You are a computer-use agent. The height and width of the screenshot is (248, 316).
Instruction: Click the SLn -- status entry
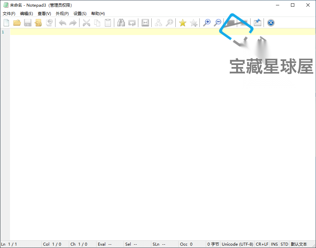(x=159, y=244)
